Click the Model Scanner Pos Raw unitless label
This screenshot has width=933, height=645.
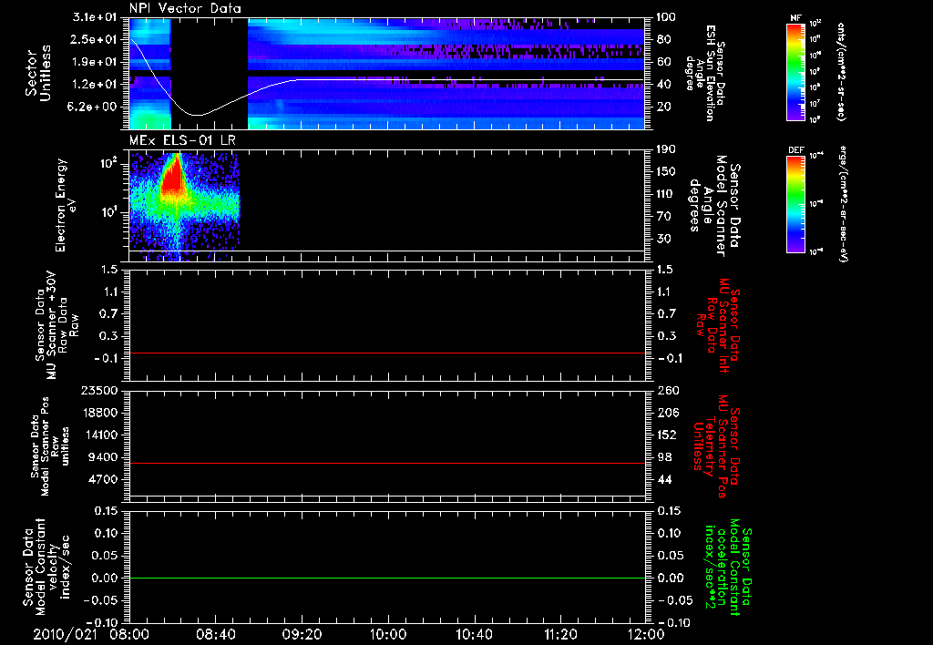coord(50,446)
